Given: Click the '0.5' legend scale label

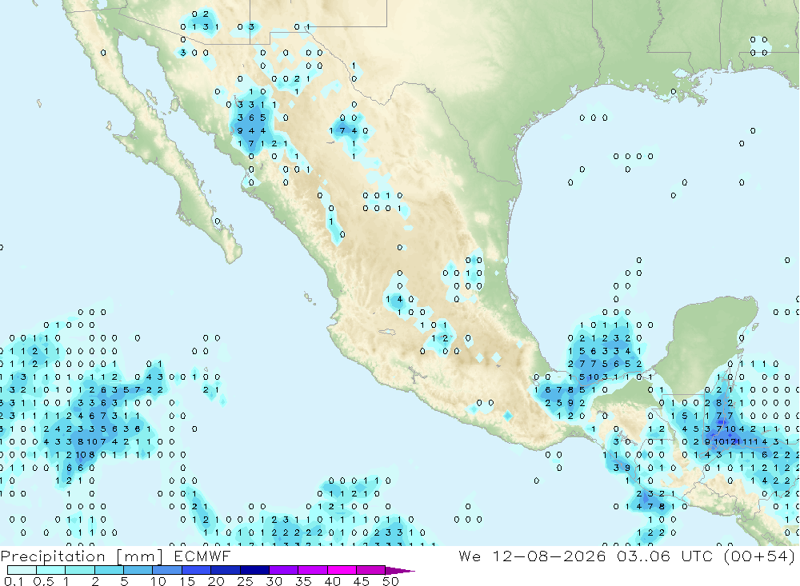Looking at the screenshot, I should pyautogui.click(x=43, y=581).
